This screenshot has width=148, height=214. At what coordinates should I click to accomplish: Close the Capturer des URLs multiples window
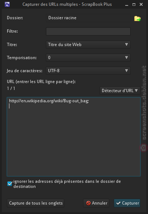(x=141, y=4)
